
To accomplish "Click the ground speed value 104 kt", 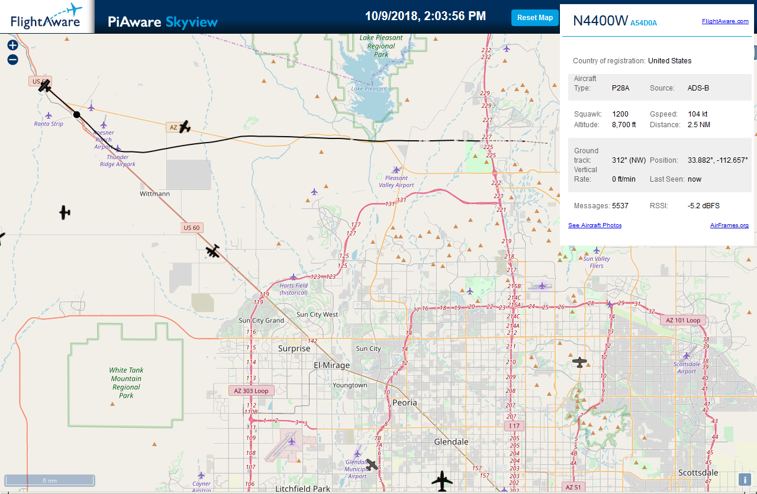I will [697, 114].
